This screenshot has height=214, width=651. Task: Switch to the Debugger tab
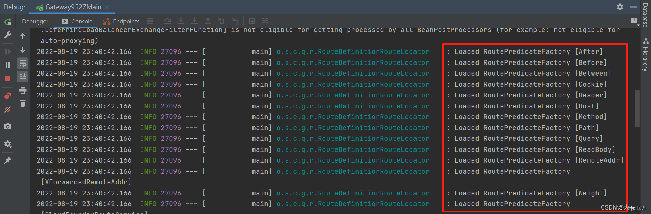tap(35, 21)
